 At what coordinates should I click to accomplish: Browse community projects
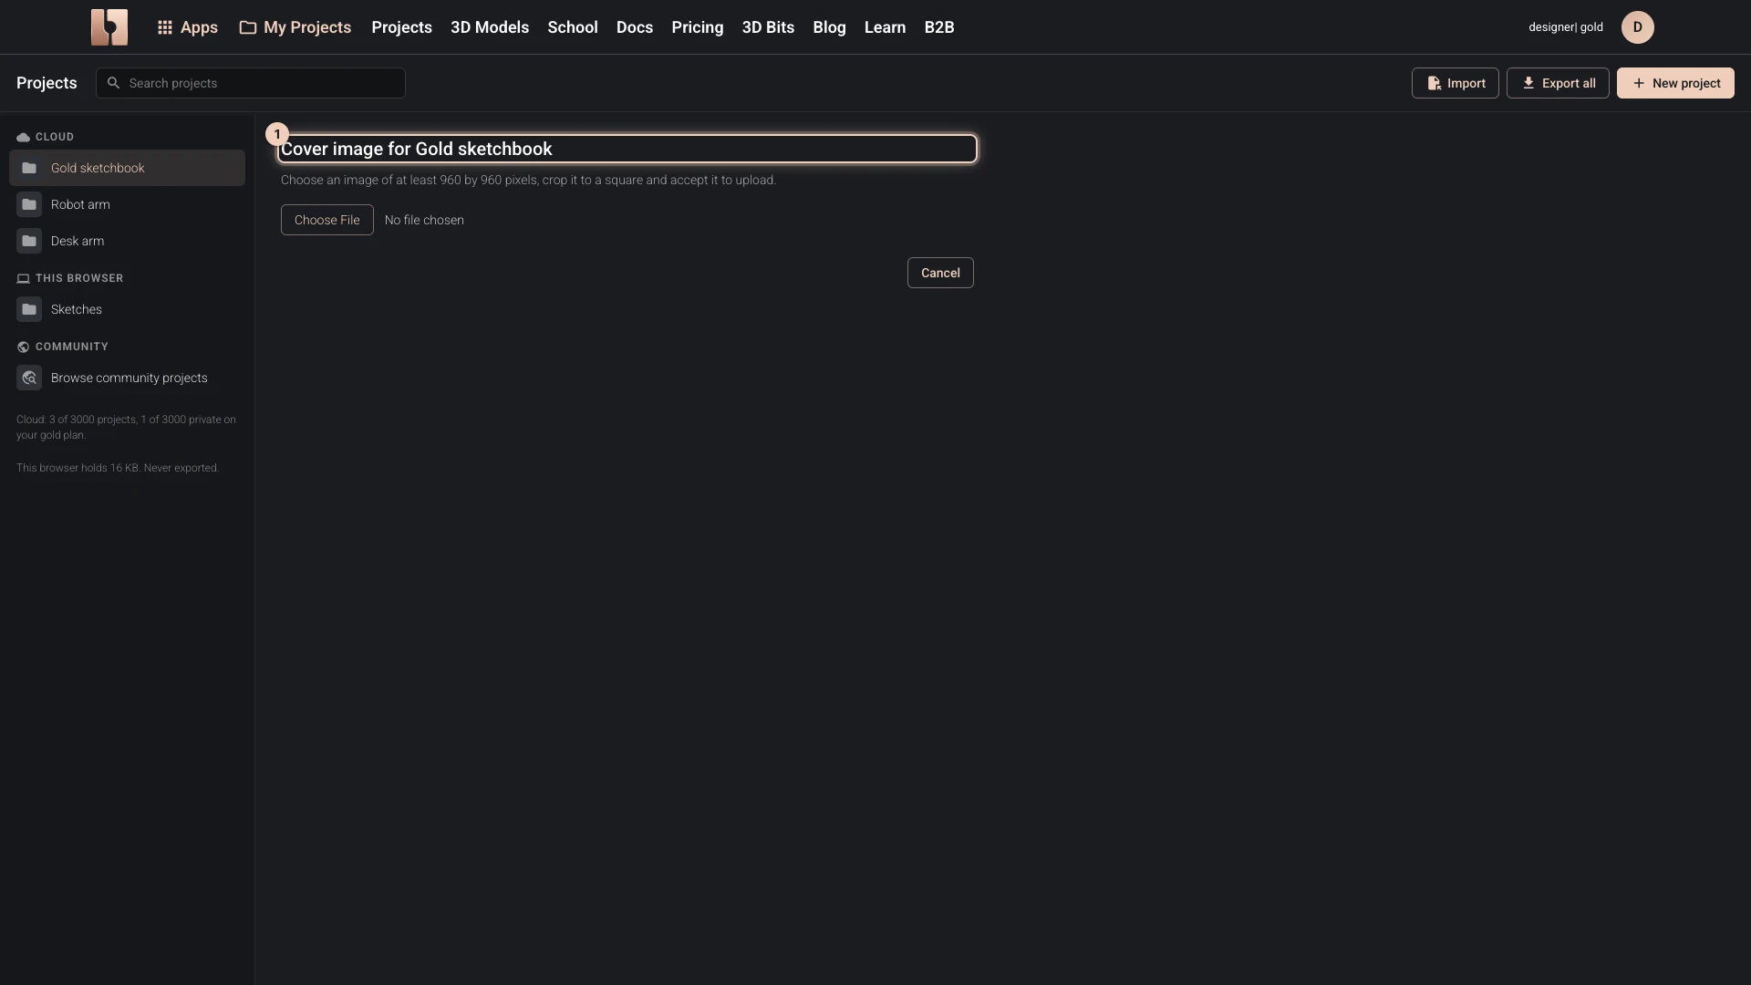127,378
